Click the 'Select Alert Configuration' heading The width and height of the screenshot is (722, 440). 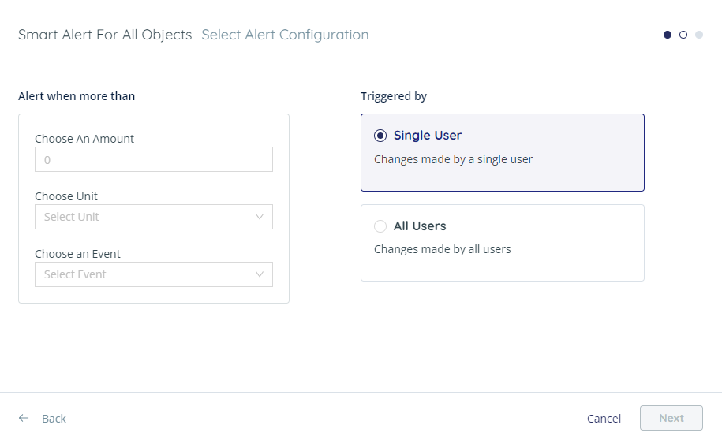tap(285, 35)
